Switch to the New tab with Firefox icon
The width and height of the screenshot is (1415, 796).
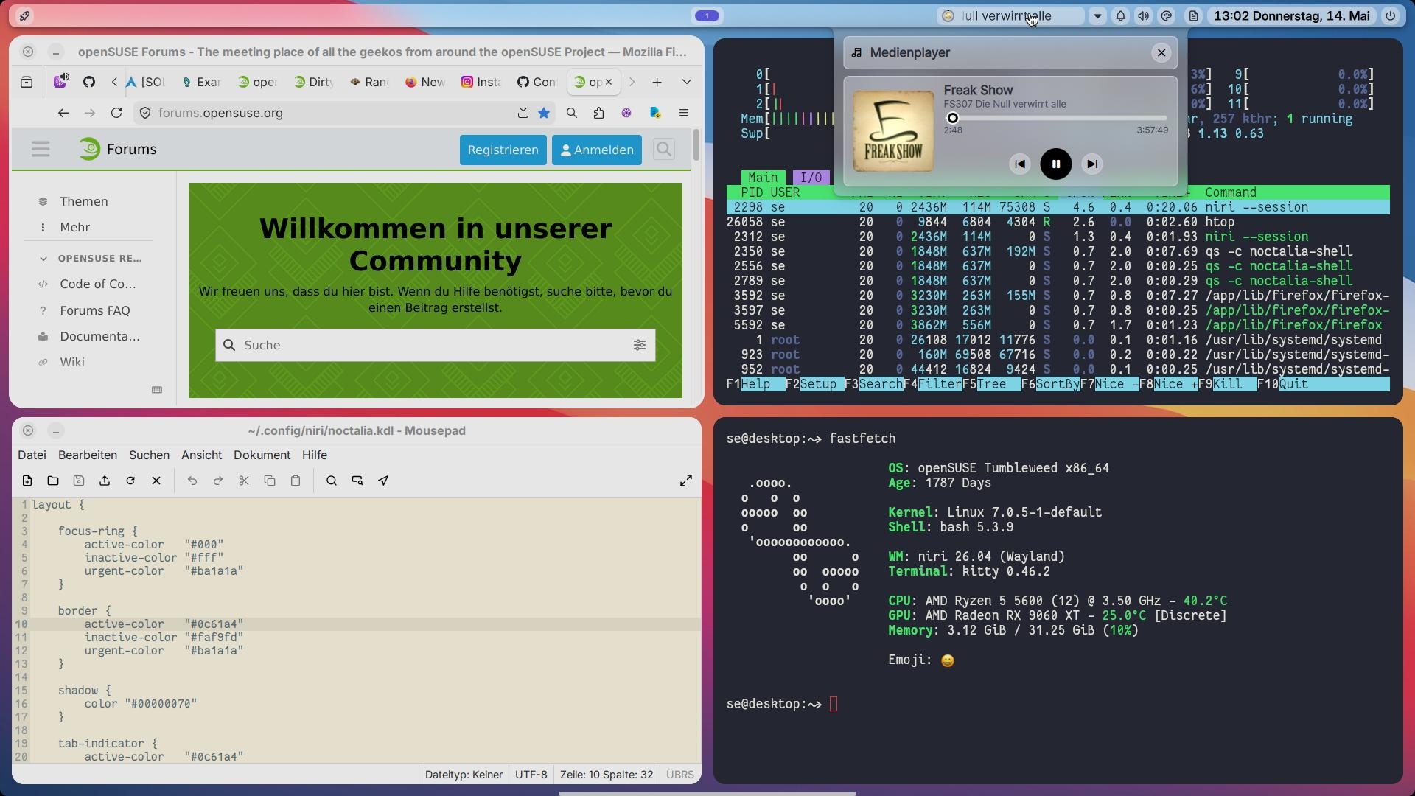[x=425, y=82]
